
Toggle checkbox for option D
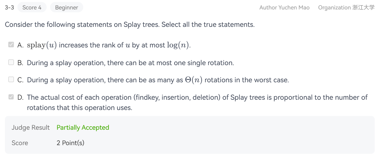point(11,97)
